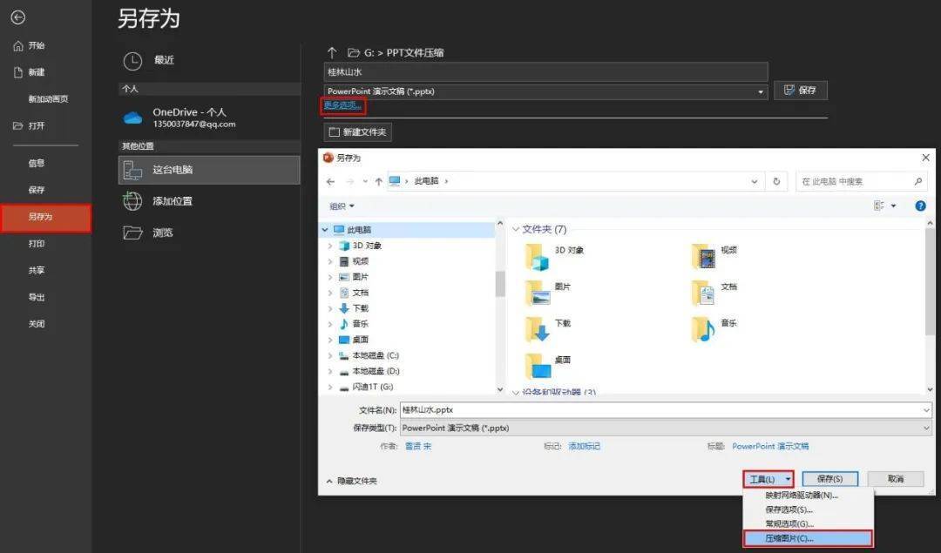Expand 3D 对象 in the tree

(330, 246)
